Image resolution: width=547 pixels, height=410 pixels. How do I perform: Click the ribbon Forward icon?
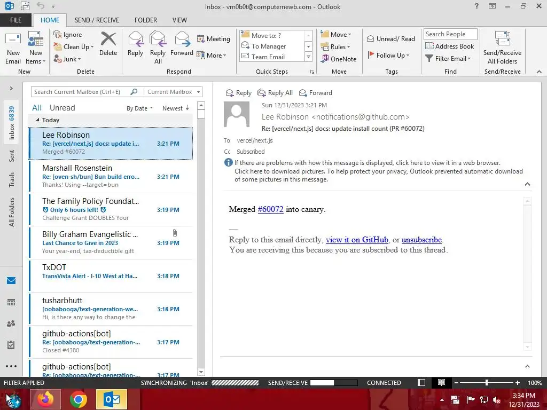182,38
